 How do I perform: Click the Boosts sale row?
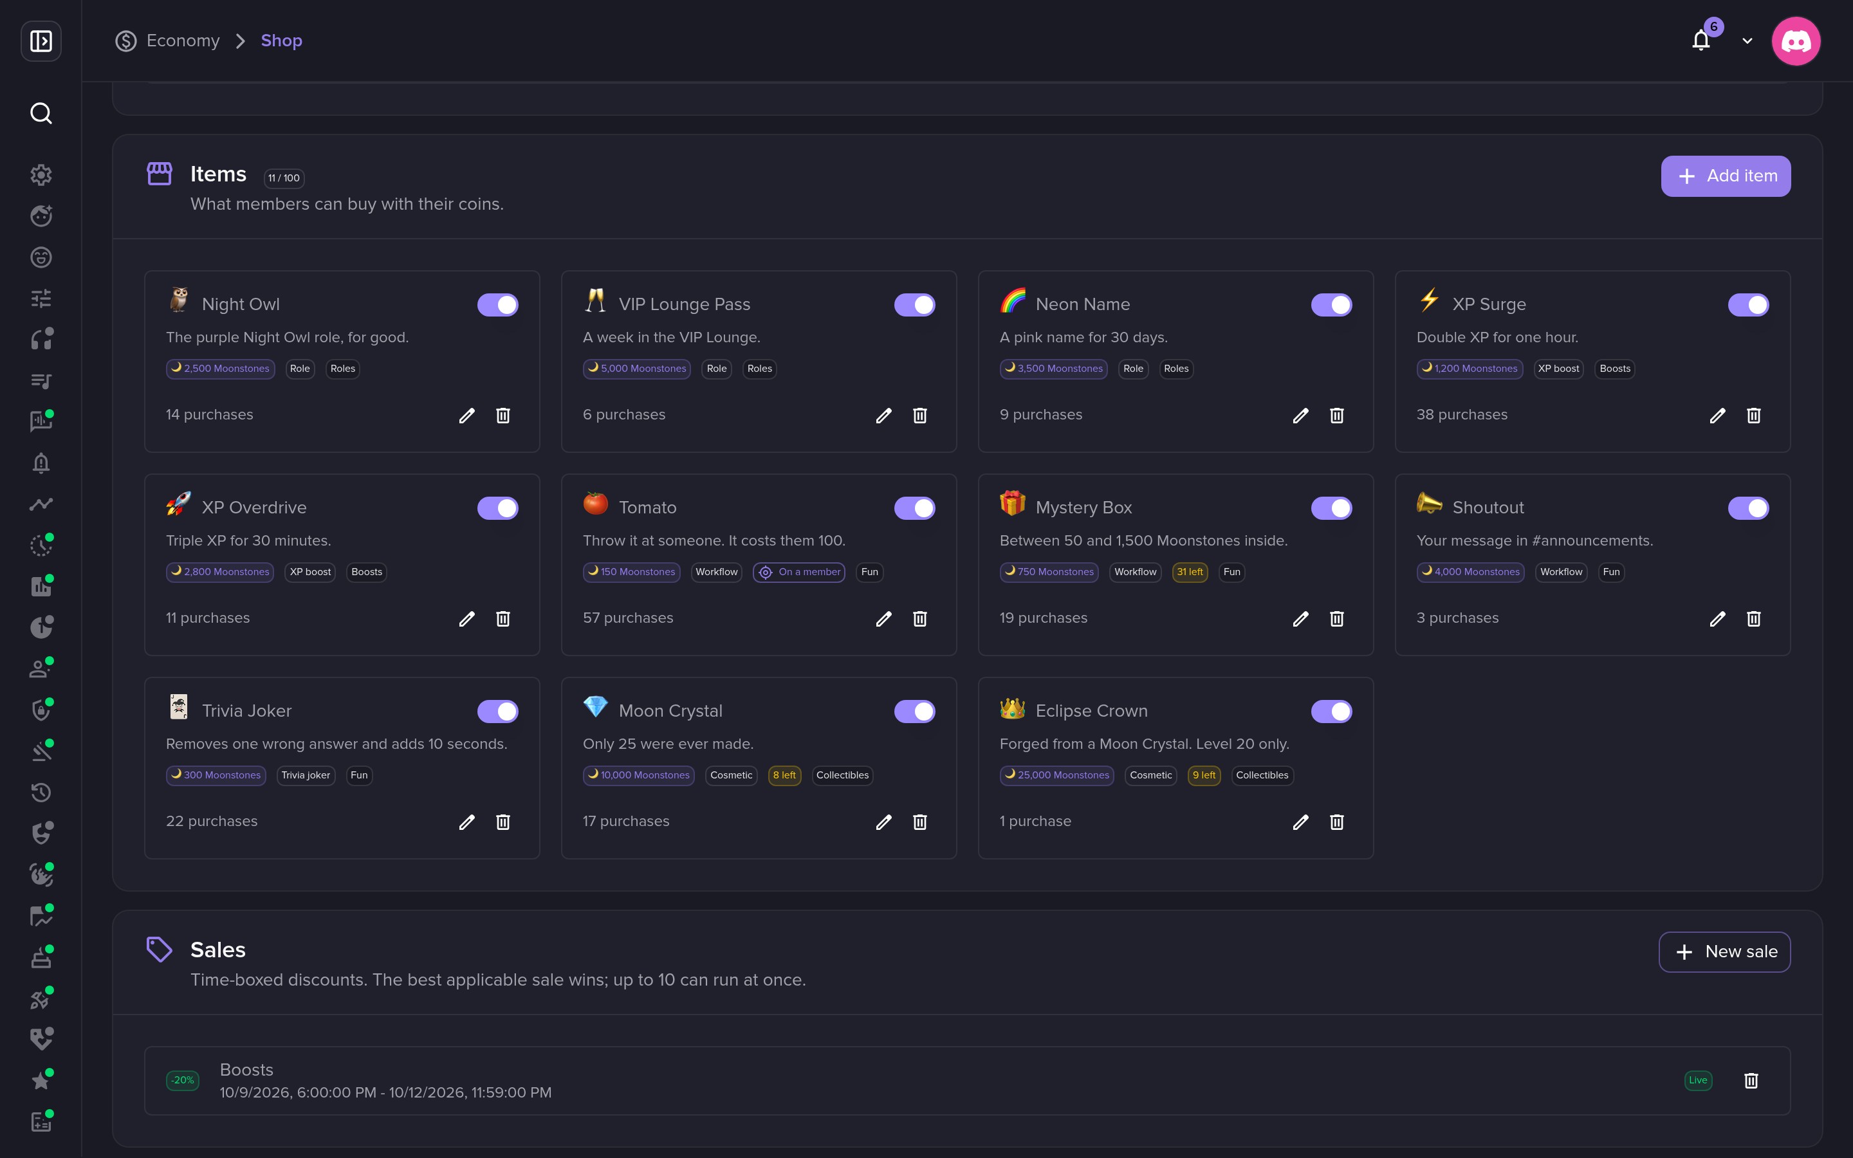coord(967,1081)
